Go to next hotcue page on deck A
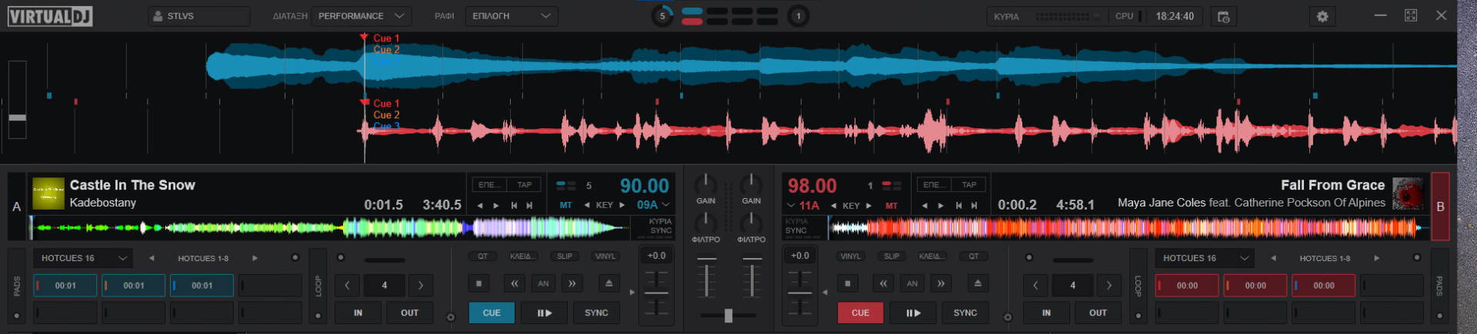 coord(255,258)
